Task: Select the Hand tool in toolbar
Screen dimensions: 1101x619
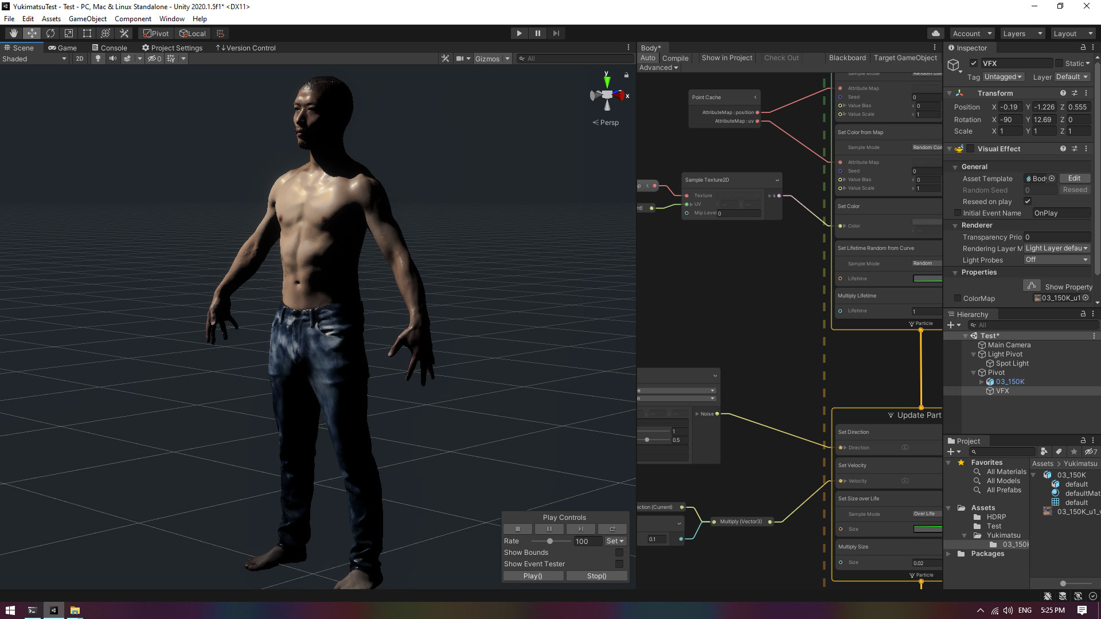Action: point(14,33)
